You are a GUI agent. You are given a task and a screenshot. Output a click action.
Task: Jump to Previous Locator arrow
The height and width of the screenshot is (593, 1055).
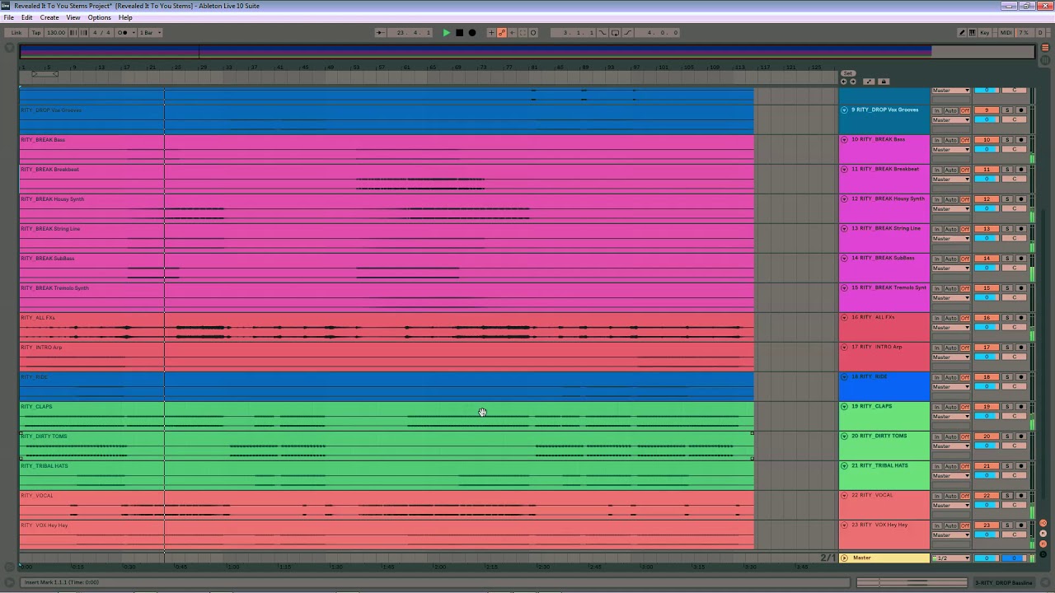(843, 82)
